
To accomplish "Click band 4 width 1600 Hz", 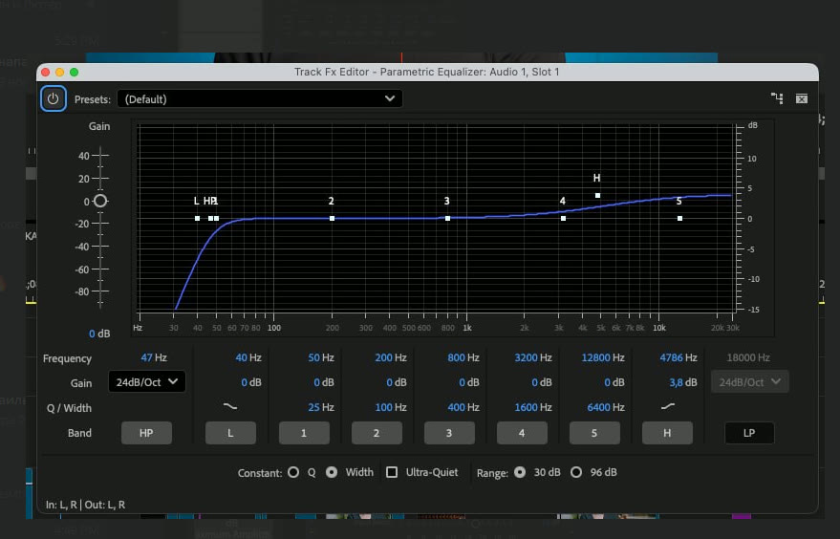I will click(533, 407).
